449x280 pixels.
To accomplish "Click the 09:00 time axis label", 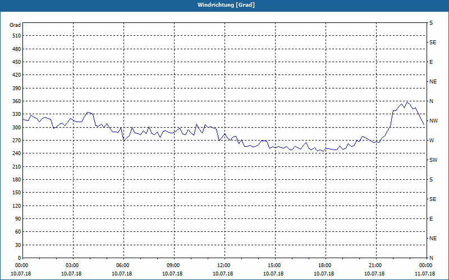I will click(172, 265).
